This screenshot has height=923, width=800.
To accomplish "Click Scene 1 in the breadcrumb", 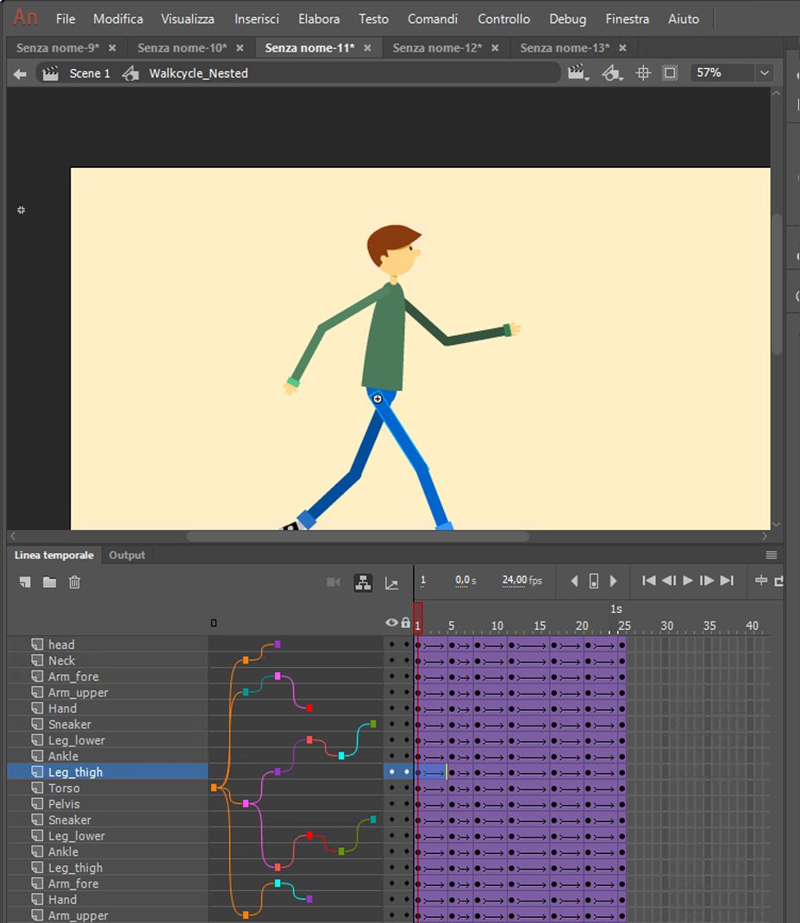I will click(90, 73).
